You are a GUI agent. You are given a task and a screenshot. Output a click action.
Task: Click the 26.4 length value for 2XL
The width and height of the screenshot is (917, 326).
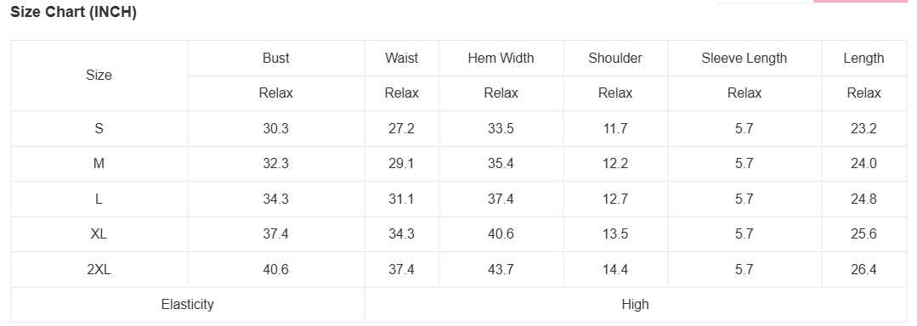[x=863, y=270]
